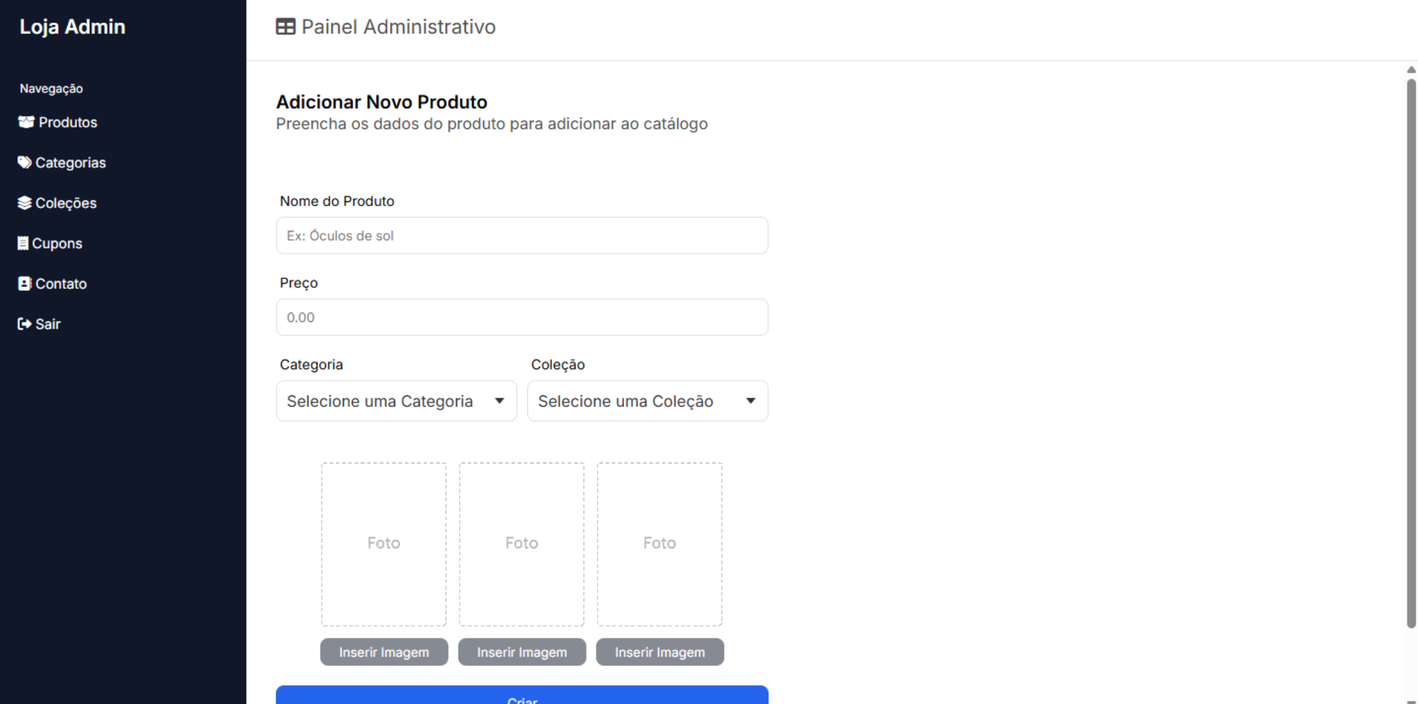Click into the Preço input field
The height and width of the screenshot is (704, 1418).
coord(522,318)
